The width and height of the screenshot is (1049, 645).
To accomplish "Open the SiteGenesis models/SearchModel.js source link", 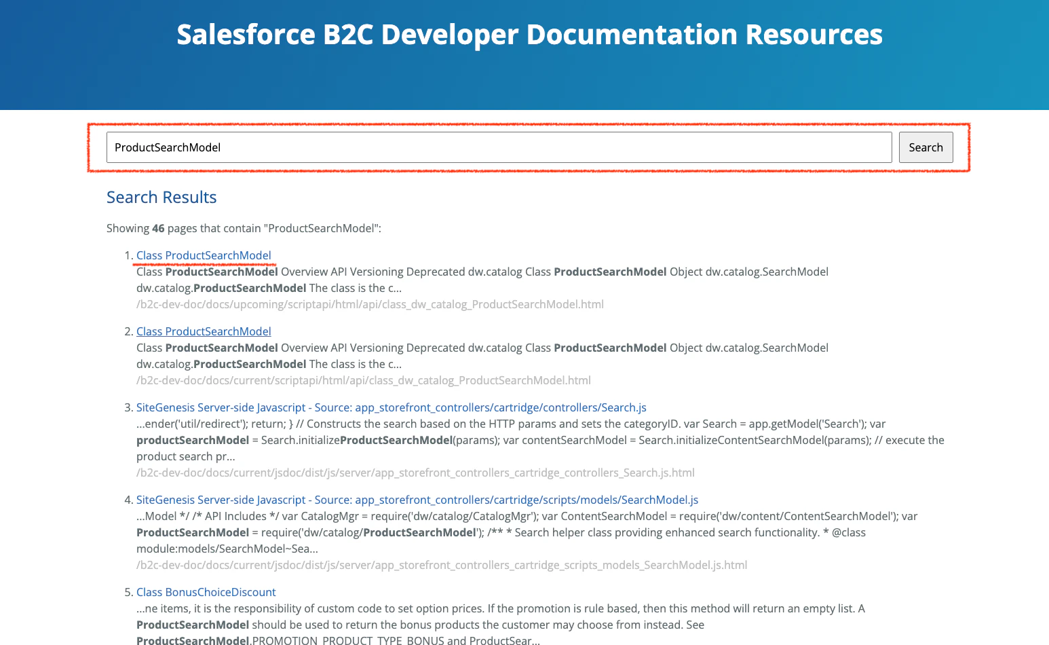I will tap(417, 500).
